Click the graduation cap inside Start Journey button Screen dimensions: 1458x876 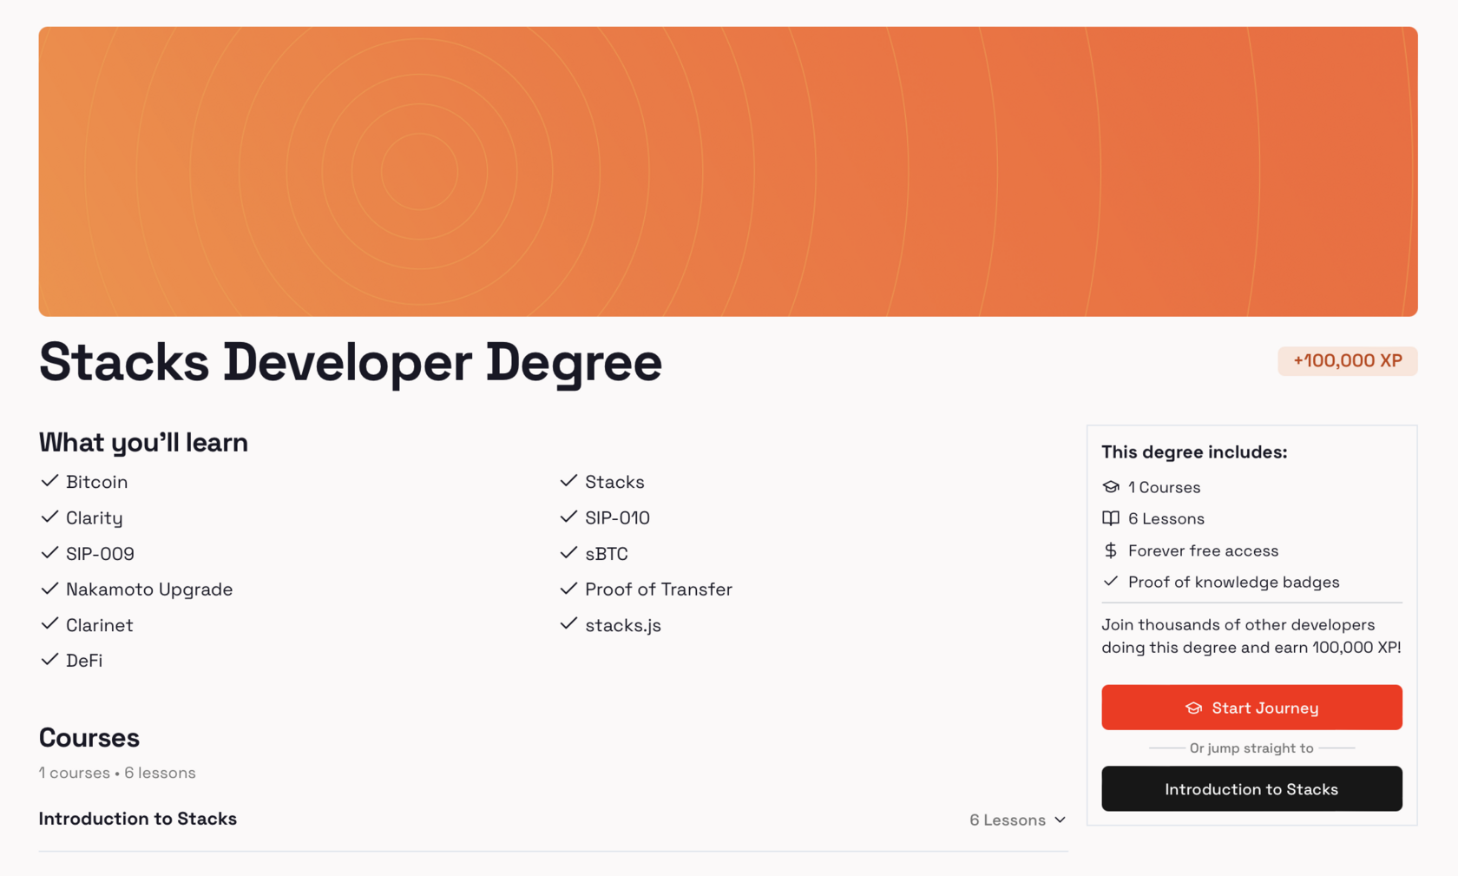pyautogui.click(x=1195, y=708)
